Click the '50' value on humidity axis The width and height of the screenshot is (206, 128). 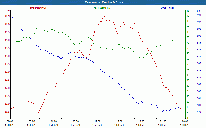[188, 64]
